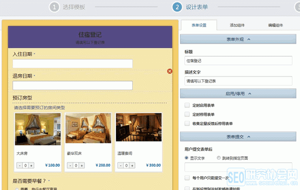300x190 pixels.
Task: Select the 豪华双床 room photo
Action: pos(88,128)
